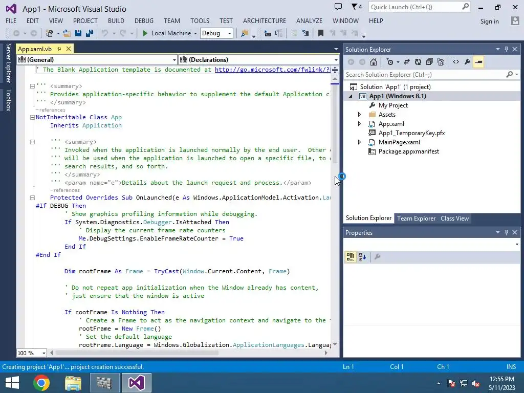Screen dimensions: 524x393
Task: Select the Solution 'App1' root node
Action: [x=395, y=87]
